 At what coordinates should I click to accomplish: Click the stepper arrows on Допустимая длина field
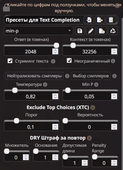click(85, 163)
